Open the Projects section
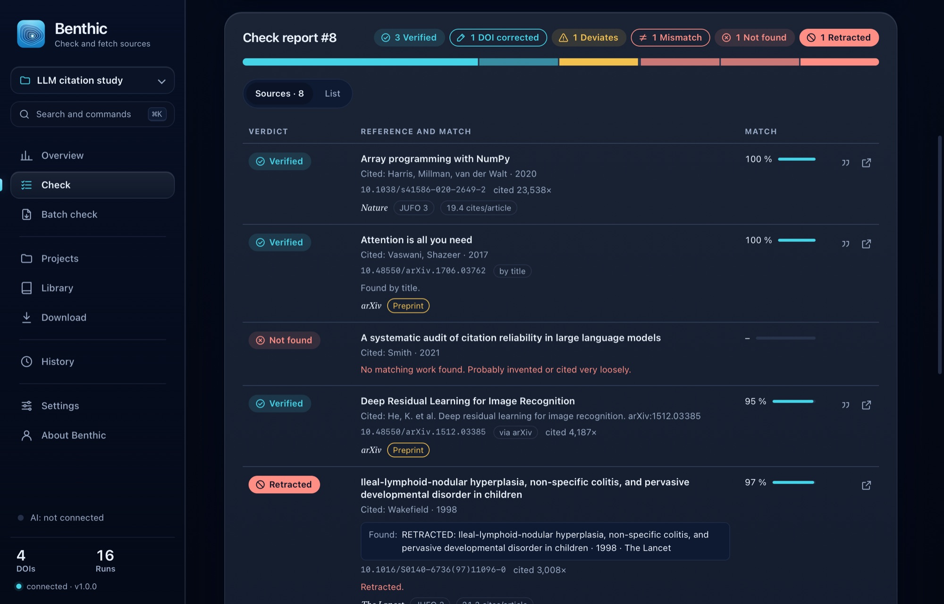The image size is (944, 604). tap(93, 258)
